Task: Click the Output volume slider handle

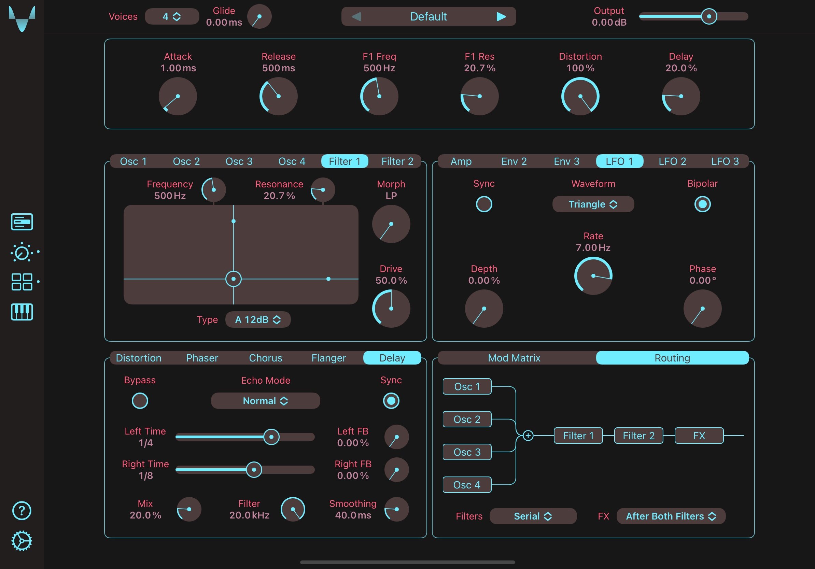Action: click(709, 16)
